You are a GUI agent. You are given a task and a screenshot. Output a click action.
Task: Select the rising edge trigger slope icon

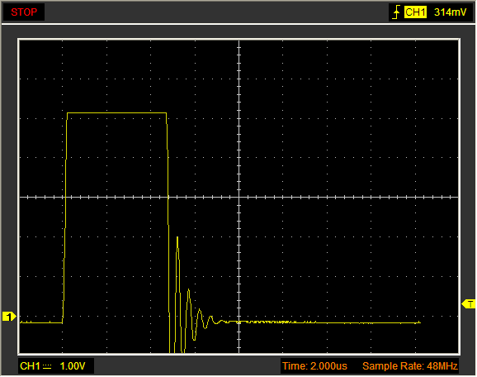(396, 12)
